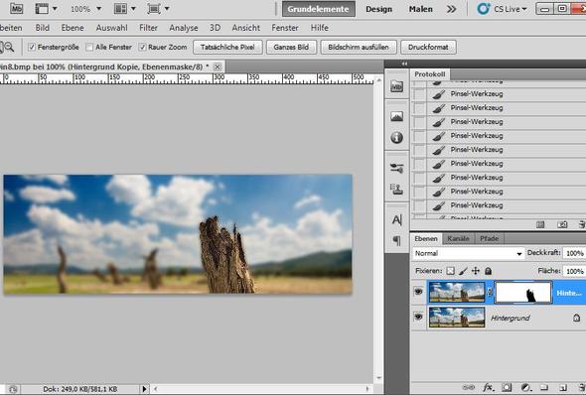The width and height of the screenshot is (586, 395).
Task: Select the zoom out magnifier option
Action: [9, 47]
